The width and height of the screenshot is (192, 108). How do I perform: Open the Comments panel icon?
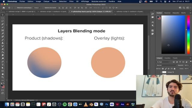(x=152, y=17)
